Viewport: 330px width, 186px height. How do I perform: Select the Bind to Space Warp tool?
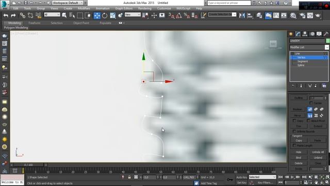point(38,16)
